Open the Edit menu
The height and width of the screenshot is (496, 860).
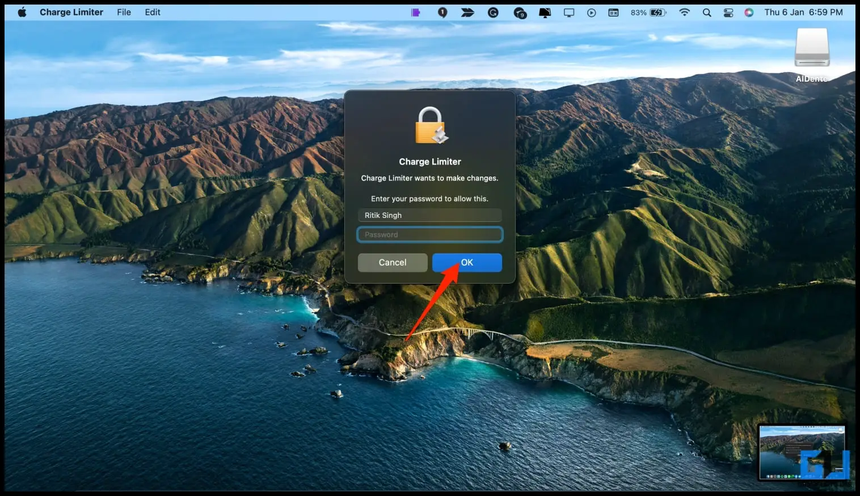pos(153,12)
